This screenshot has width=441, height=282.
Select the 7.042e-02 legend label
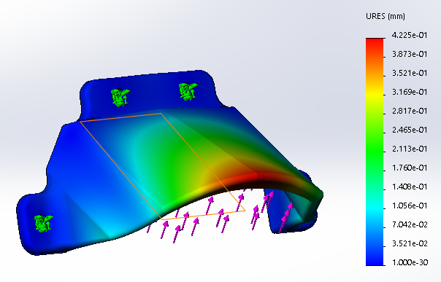pos(410,224)
